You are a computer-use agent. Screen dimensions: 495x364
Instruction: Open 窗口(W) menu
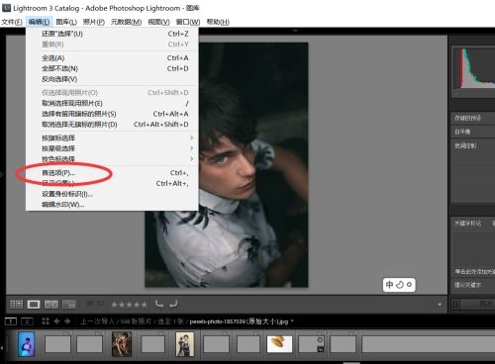pos(188,22)
